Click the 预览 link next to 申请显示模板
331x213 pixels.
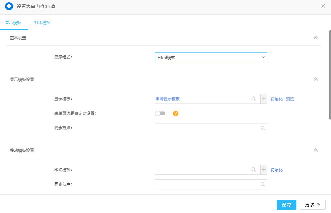point(290,99)
